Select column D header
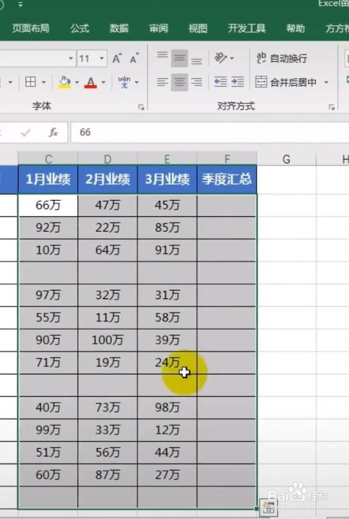 click(x=107, y=159)
